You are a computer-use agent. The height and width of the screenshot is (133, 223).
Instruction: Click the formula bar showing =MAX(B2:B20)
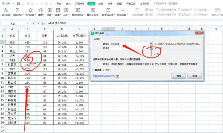[x=134, y=23]
